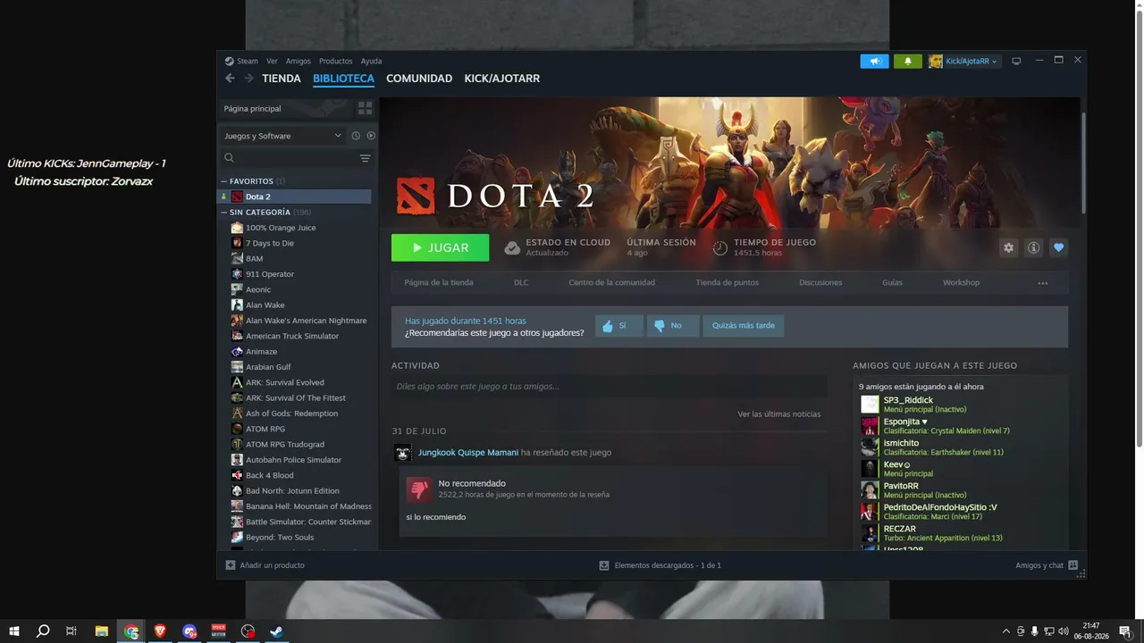The image size is (1144, 643).
Task: Show ready-to-play games only icon
Action: 371,136
